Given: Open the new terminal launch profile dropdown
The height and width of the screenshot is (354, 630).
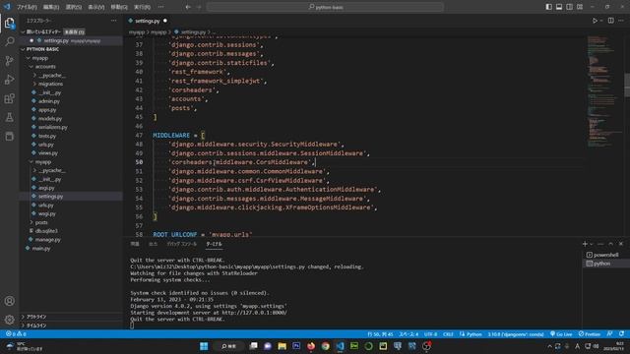Looking at the screenshot, I should pos(591,244).
